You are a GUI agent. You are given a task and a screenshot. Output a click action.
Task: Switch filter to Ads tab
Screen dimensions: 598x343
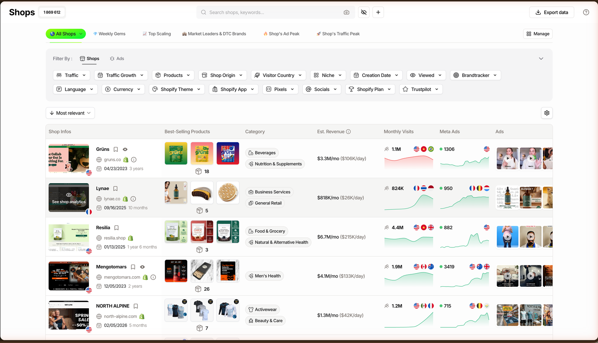click(117, 59)
